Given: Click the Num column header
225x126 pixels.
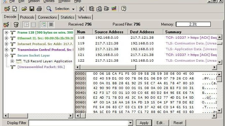Looking at the screenshot, I should click(84, 32).
